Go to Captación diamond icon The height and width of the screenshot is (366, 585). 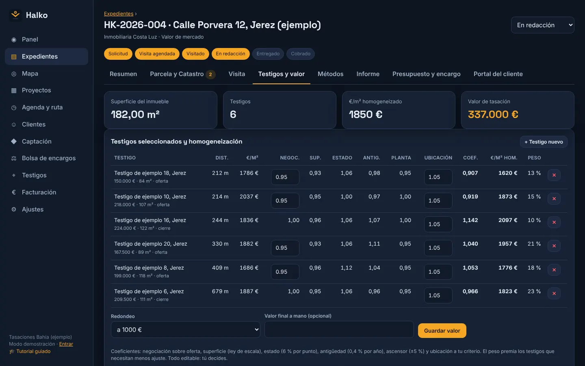pos(14,142)
